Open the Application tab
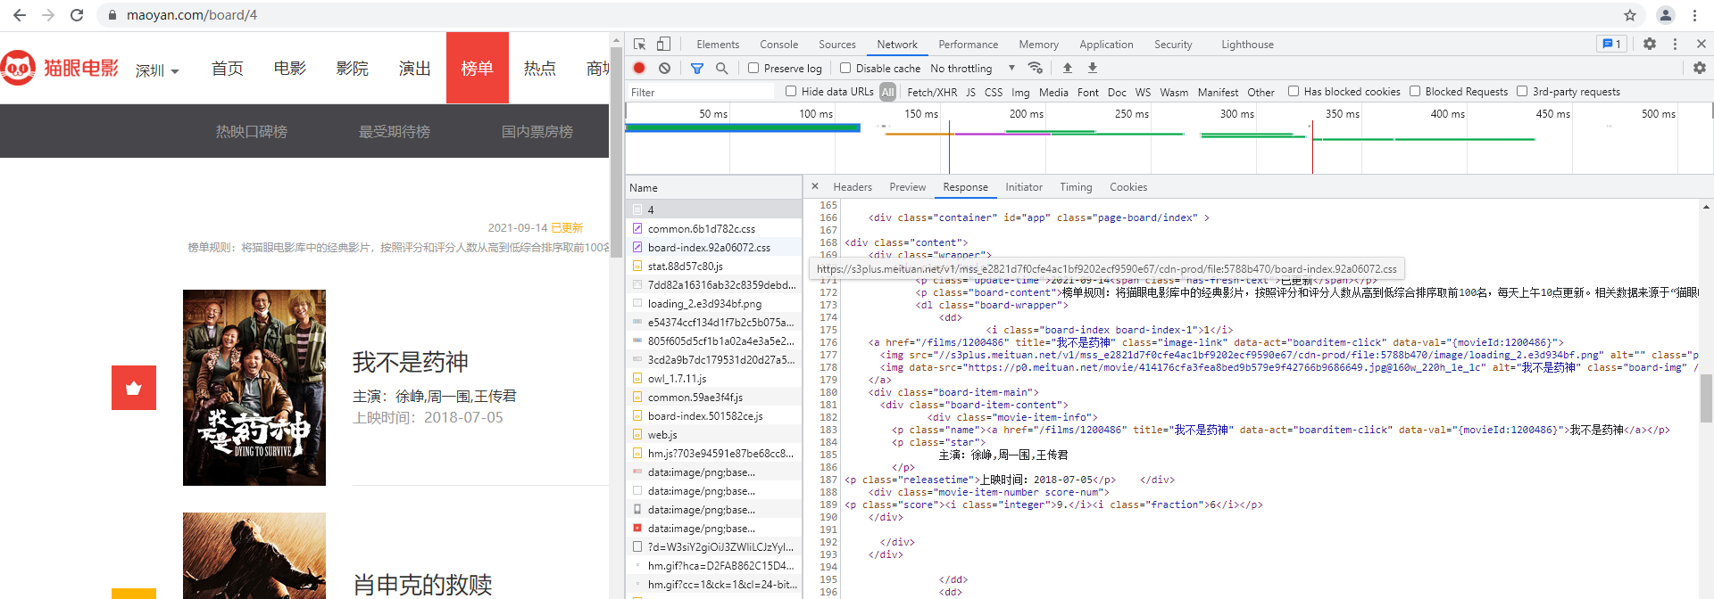The image size is (1714, 599). pyautogui.click(x=1106, y=44)
